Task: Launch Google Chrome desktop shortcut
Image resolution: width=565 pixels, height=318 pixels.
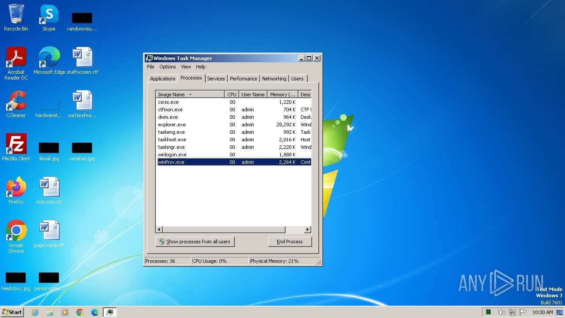Action: (16, 236)
